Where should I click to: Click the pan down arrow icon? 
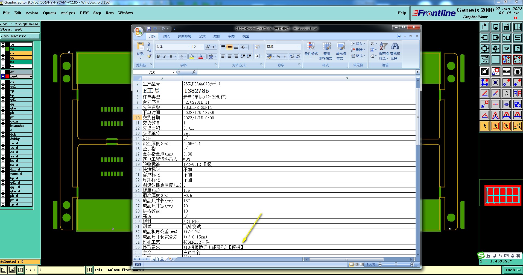(x=495, y=27)
